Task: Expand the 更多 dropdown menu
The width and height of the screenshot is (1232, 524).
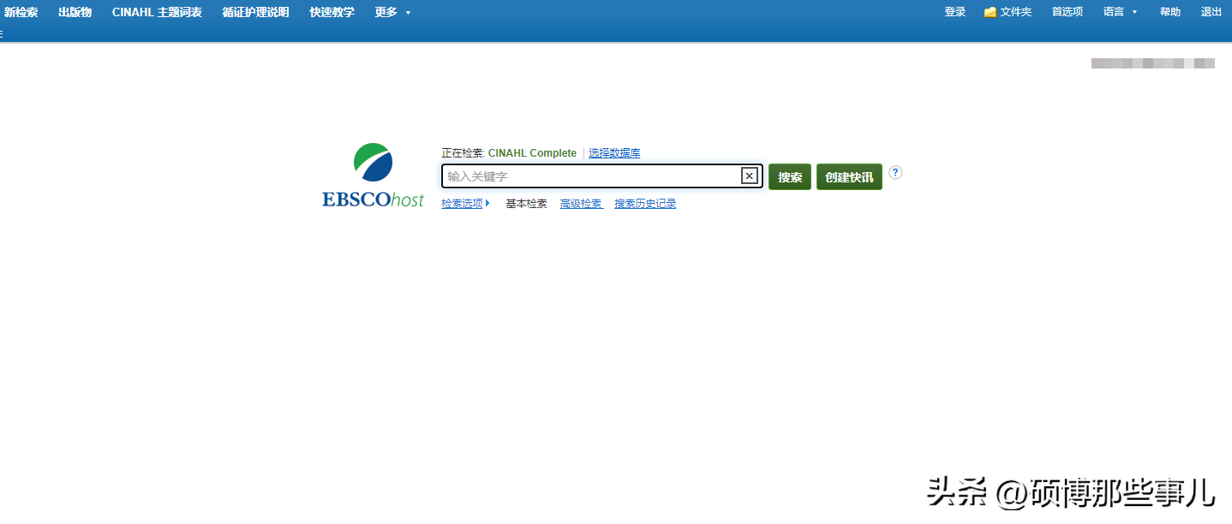Action: point(392,12)
